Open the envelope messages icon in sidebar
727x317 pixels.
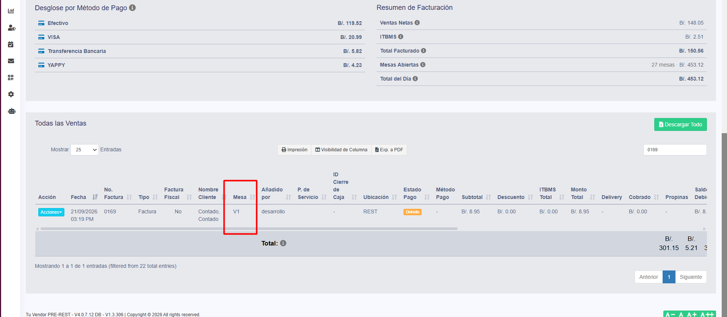11,61
